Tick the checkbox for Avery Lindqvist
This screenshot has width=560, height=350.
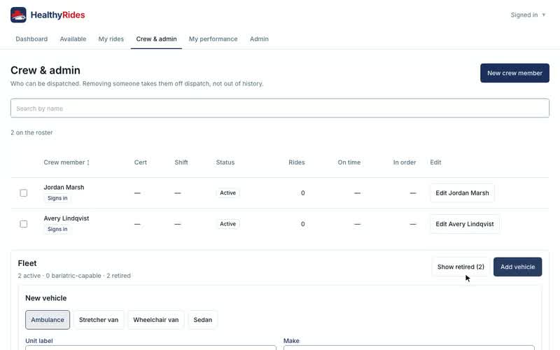(x=24, y=224)
